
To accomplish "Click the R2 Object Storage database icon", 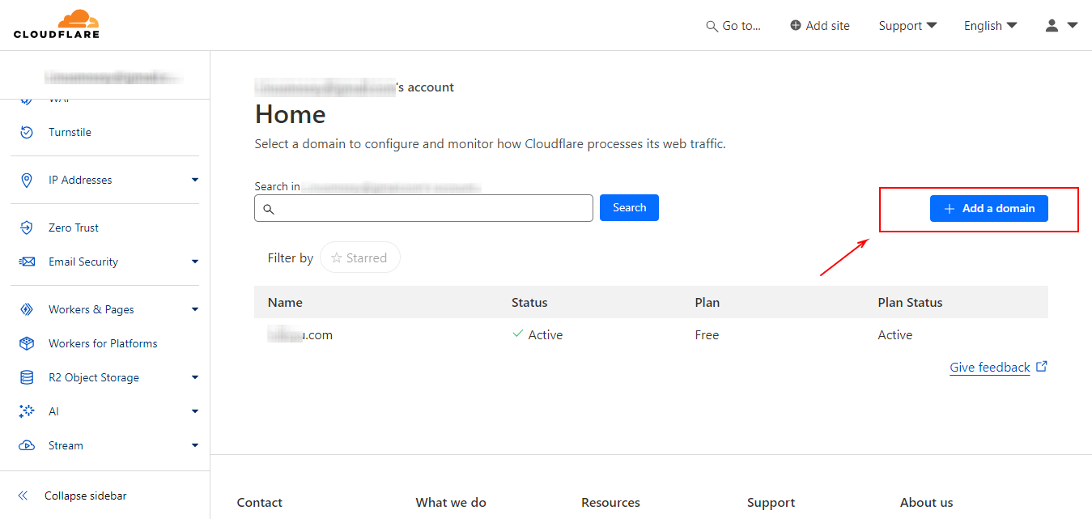I will click(x=27, y=377).
